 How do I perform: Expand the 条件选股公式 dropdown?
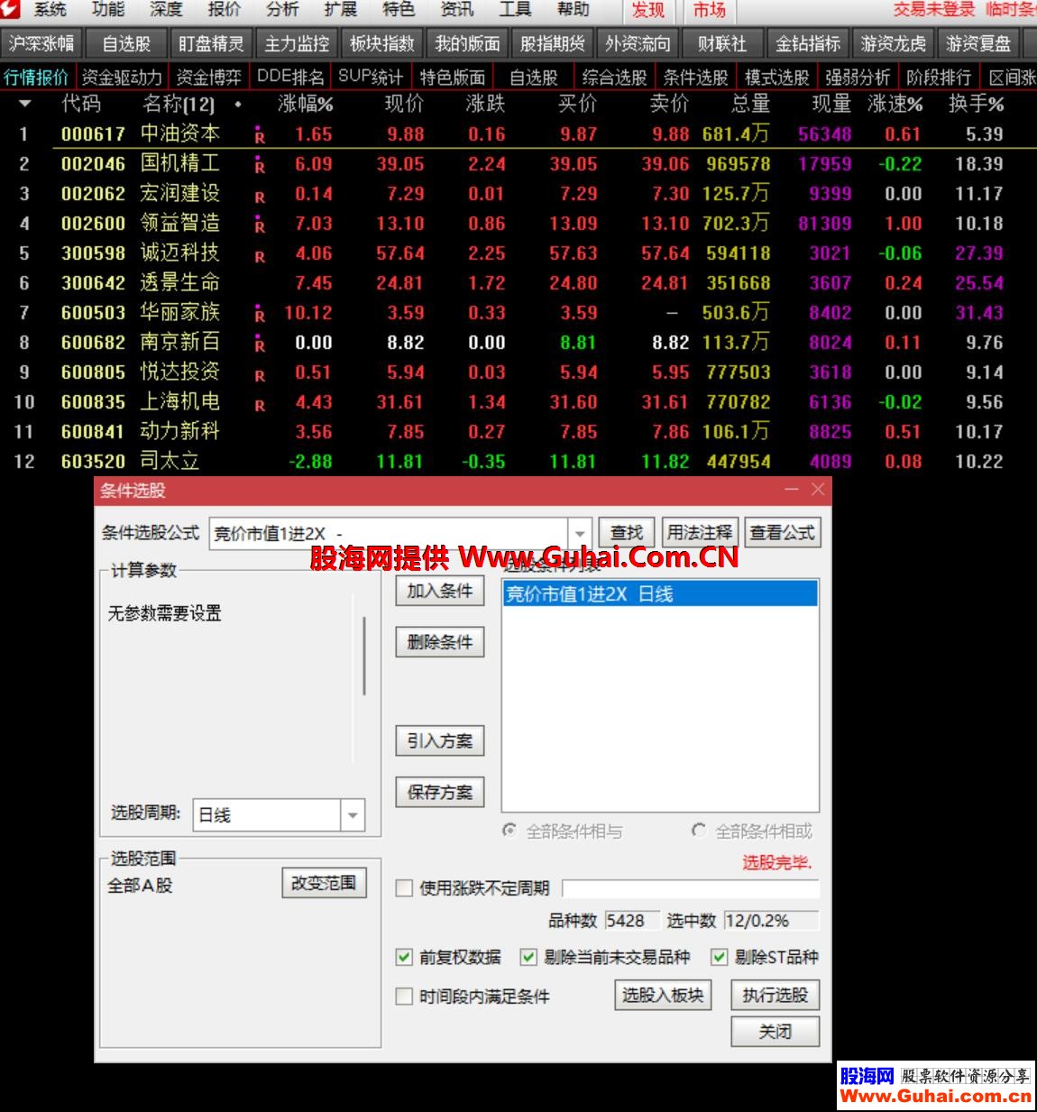pos(580,533)
